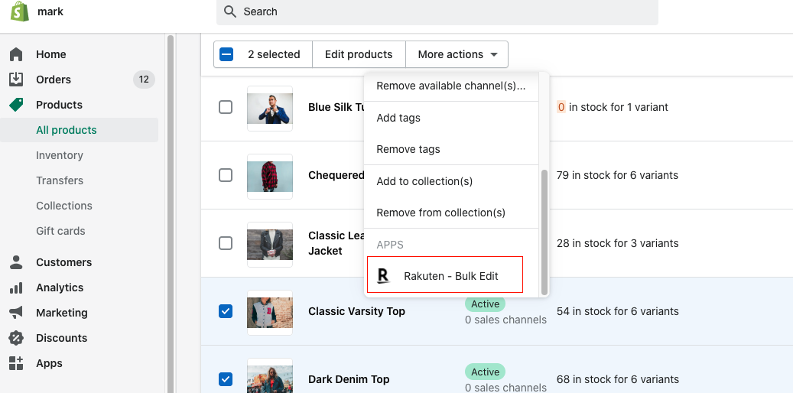The image size is (793, 393).
Task: Tick the Blue Silk Tuxedo checkbox
Action: (226, 107)
